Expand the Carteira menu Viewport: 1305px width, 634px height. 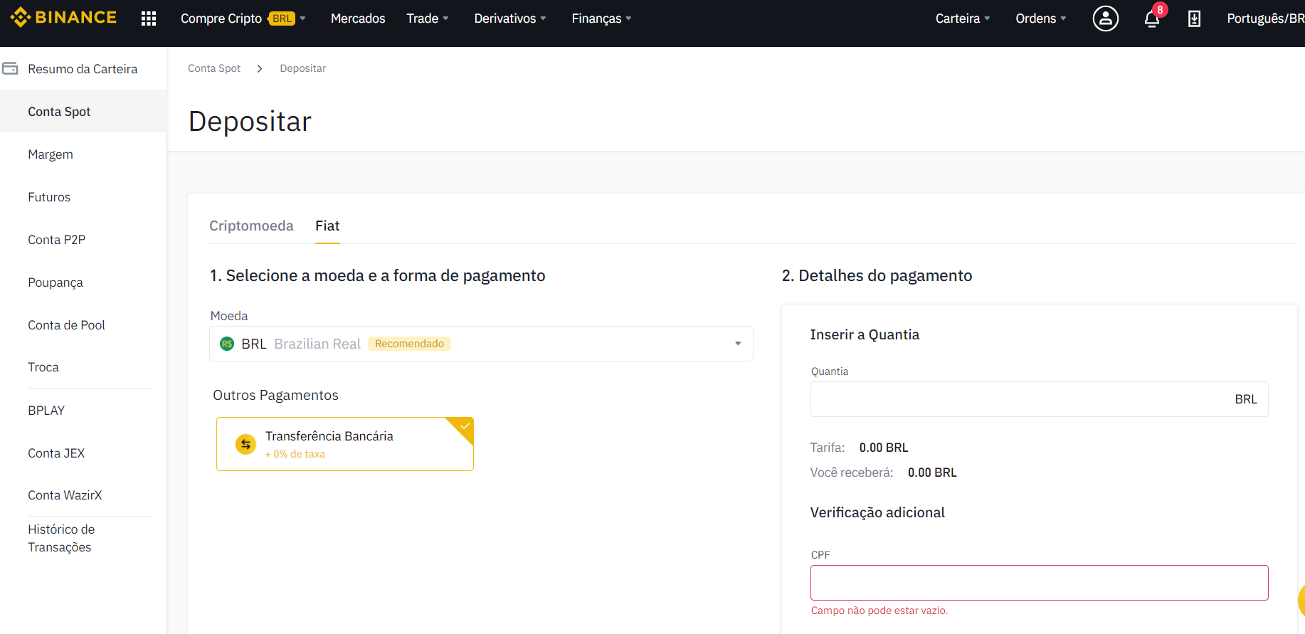click(x=963, y=19)
